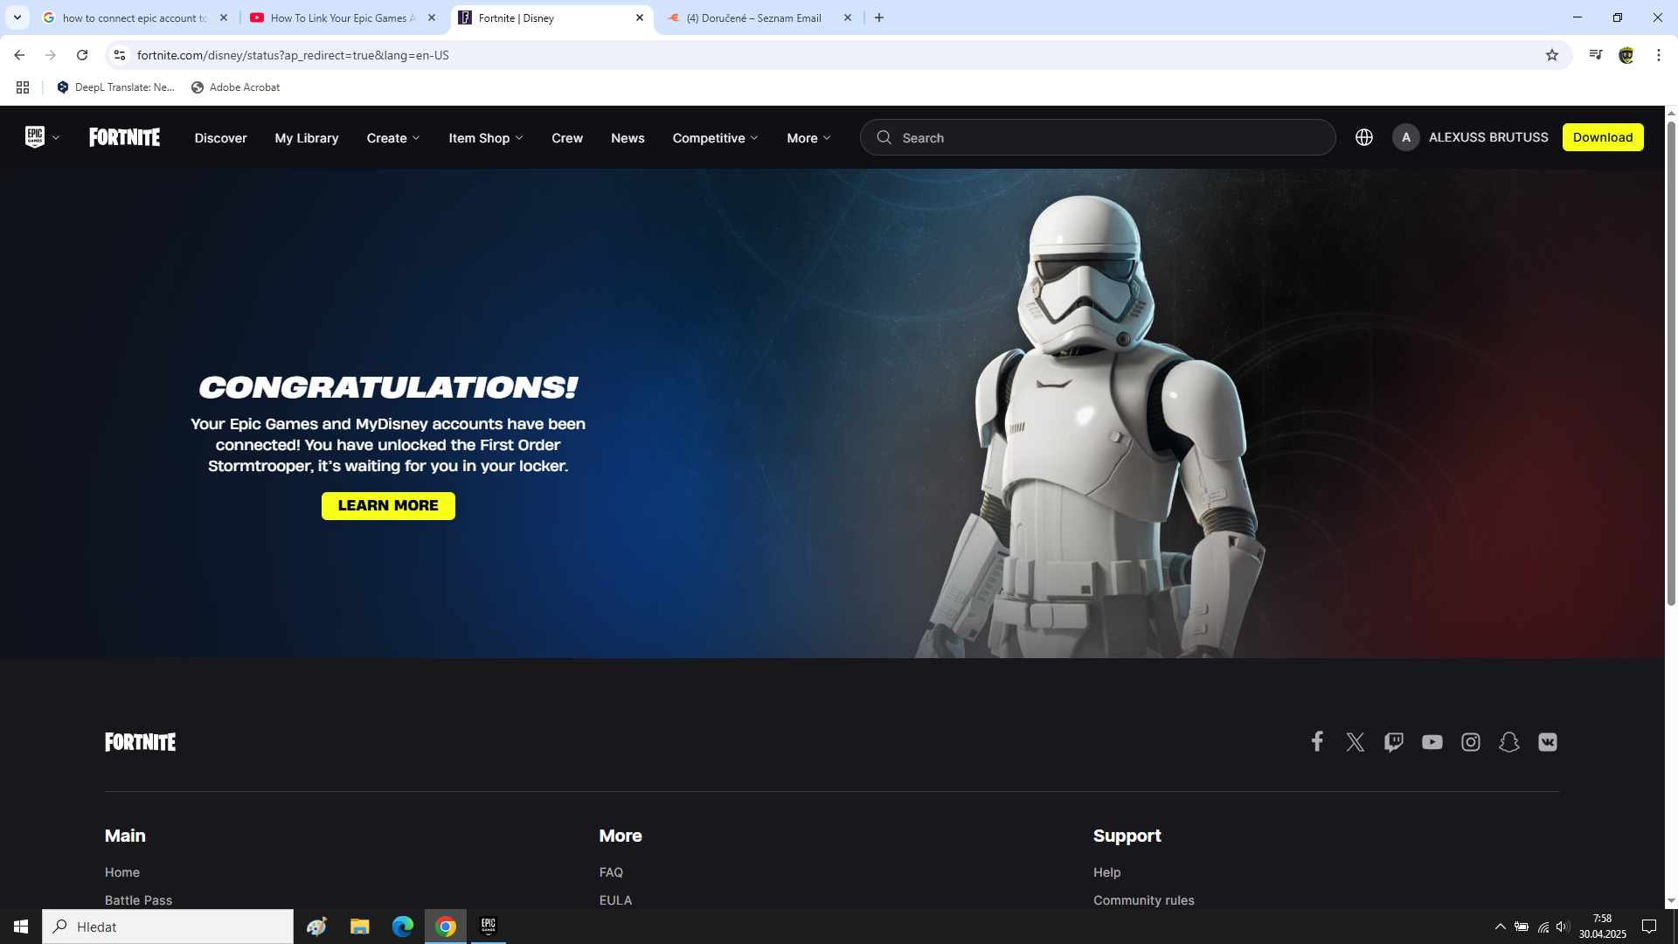Open Fortnite's YouTube icon
This screenshot has width=1678, height=944.
tap(1432, 742)
